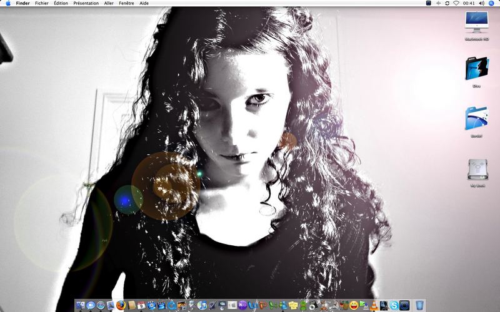The width and height of the screenshot is (500, 312).
Task: Open the Trash in the dock
Action: point(420,305)
